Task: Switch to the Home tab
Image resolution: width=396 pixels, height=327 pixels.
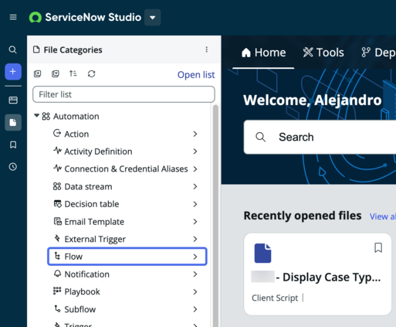Action: pyautogui.click(x=263, y=53)
